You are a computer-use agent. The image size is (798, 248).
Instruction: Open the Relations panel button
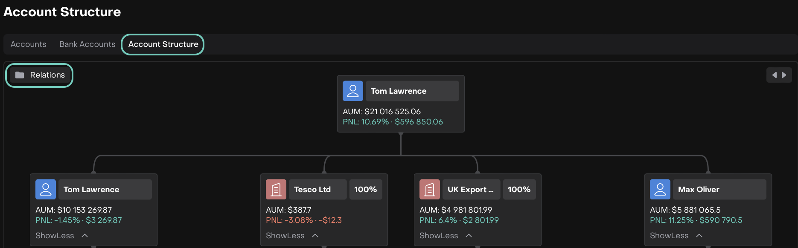tap(40, 75)
